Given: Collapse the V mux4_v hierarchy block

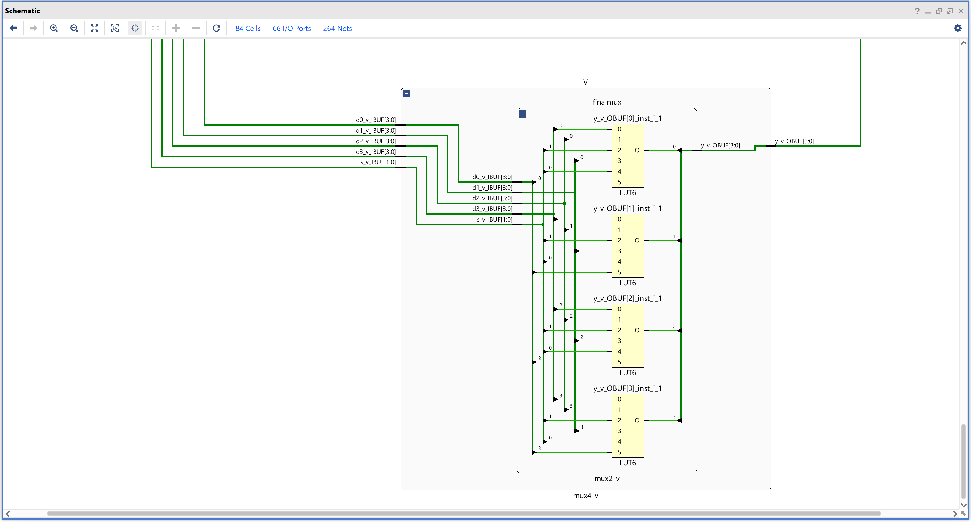Looking at the screenshot, I should point(406,93).
